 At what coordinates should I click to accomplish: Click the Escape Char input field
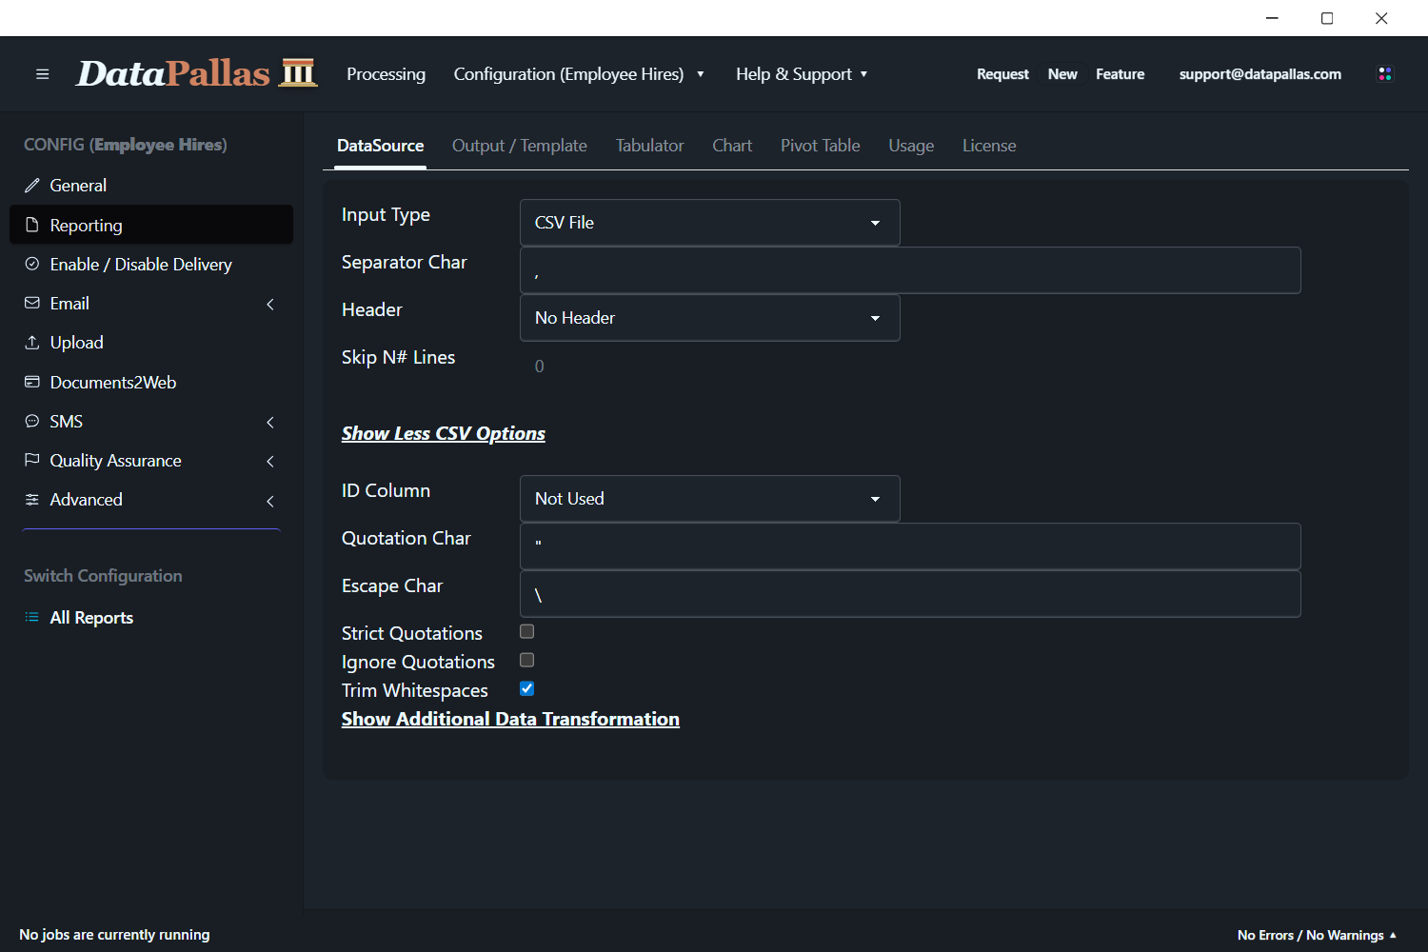(910, 594)
